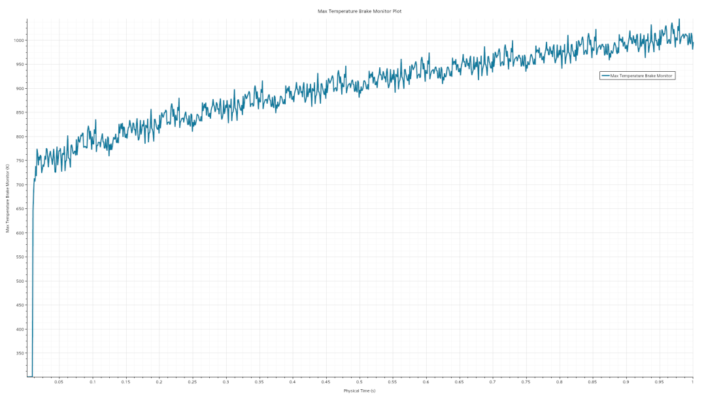Image resolution: width=706 pixels, height=397 pixels.
Task: Click the y-axis tick label '750'
Action: coord(20,161)
